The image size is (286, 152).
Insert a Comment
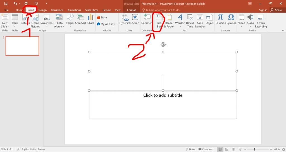[x=146, y=20]
